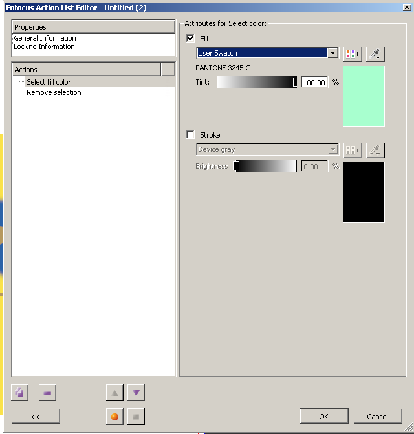Viewport: 414px width, 434px height.
Task: Stop recording with the gray square button
Action: click(136, 417)
